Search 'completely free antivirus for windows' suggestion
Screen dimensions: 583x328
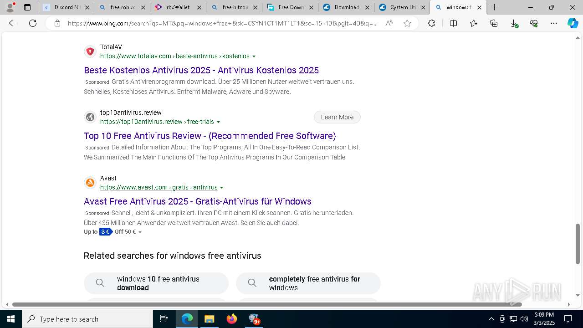pos(308,283)
